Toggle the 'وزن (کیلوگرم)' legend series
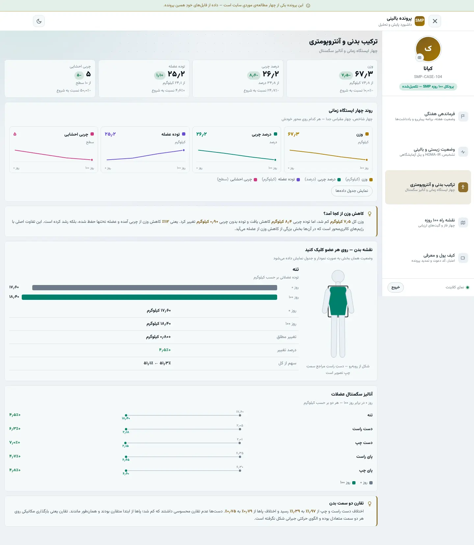The width and height of the screenshot is (474, 545). coord(359,179)
